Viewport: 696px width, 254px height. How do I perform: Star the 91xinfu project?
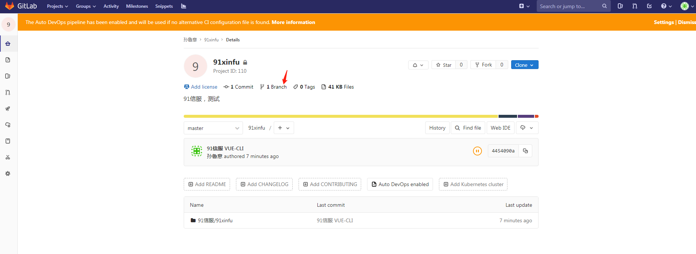[444, 65]
